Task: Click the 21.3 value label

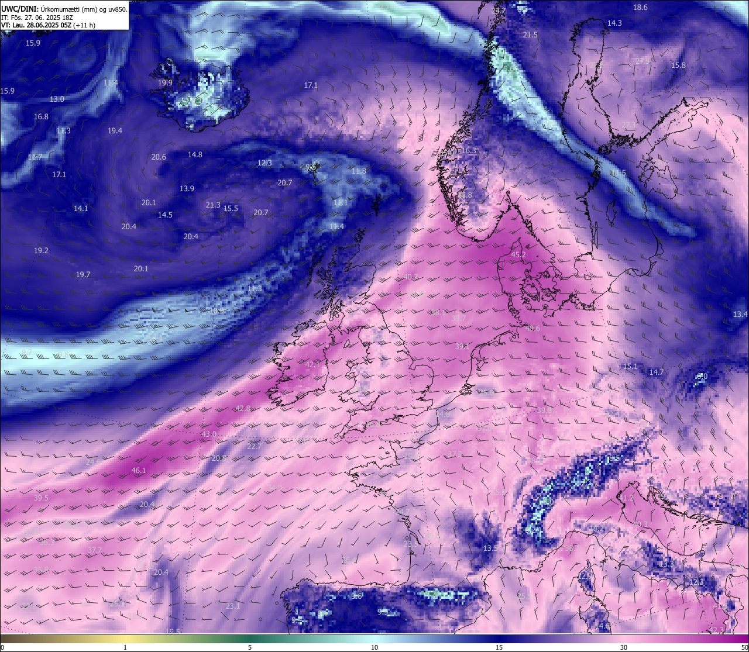Action: point(213,205)
